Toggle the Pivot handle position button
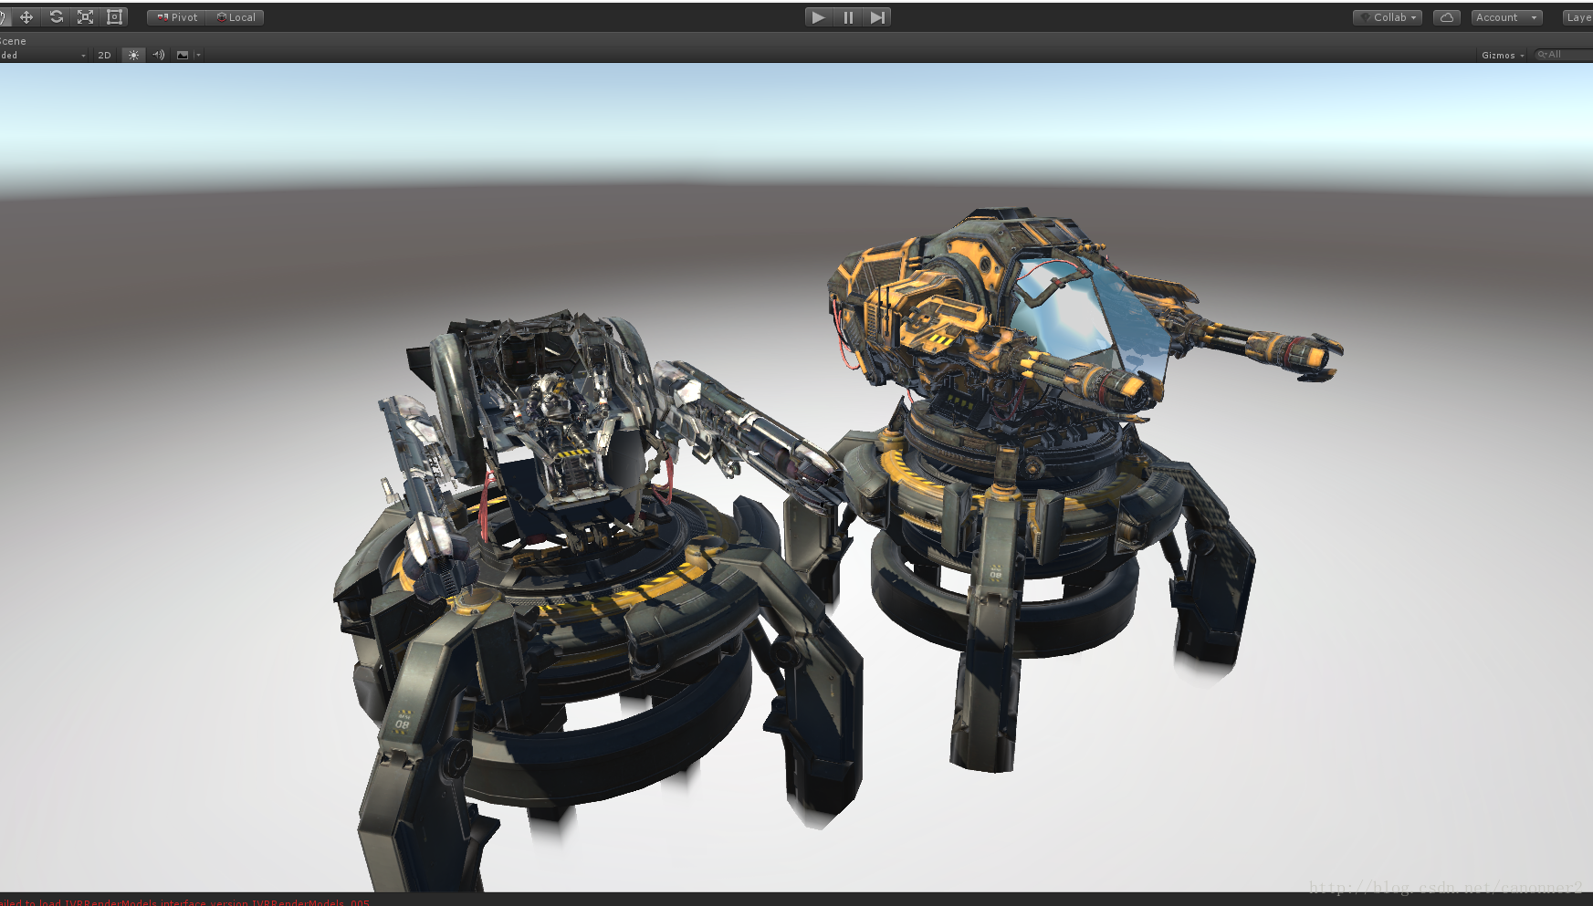The height and width of the screenshot is (906, 1593). click(177, 17)
